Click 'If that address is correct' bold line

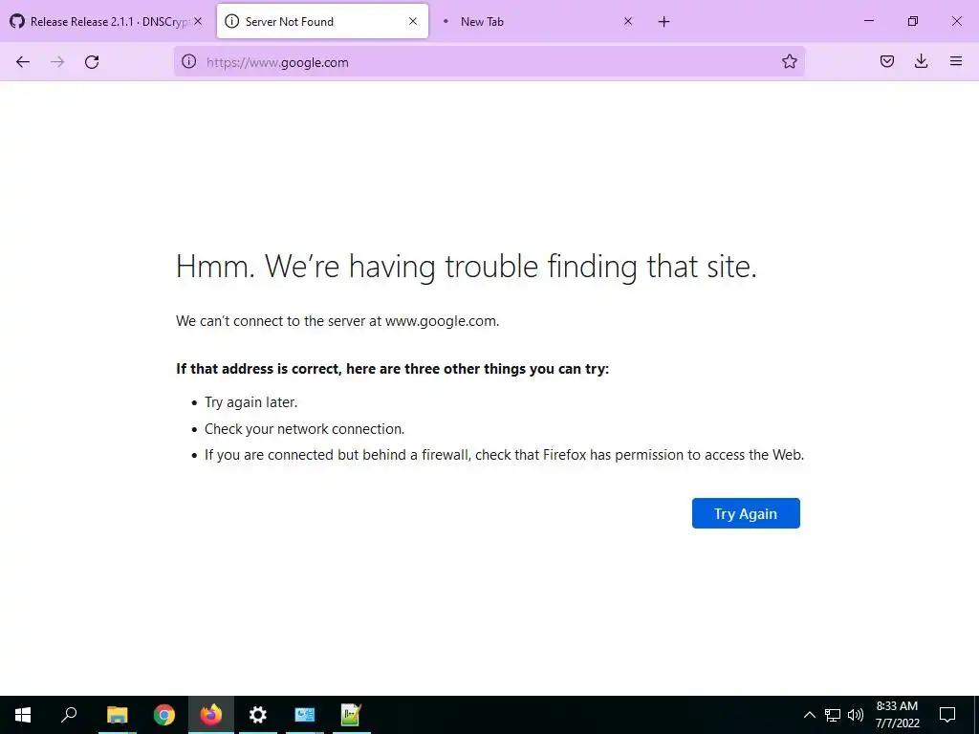click(x=392, y=369)
